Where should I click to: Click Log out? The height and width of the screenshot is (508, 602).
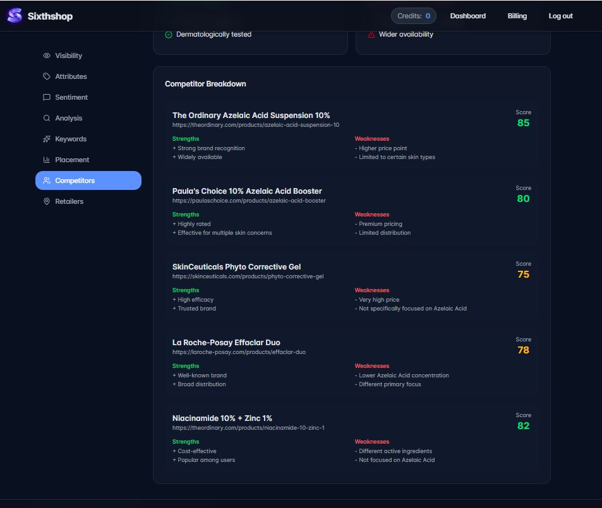[x=560, y=16]
